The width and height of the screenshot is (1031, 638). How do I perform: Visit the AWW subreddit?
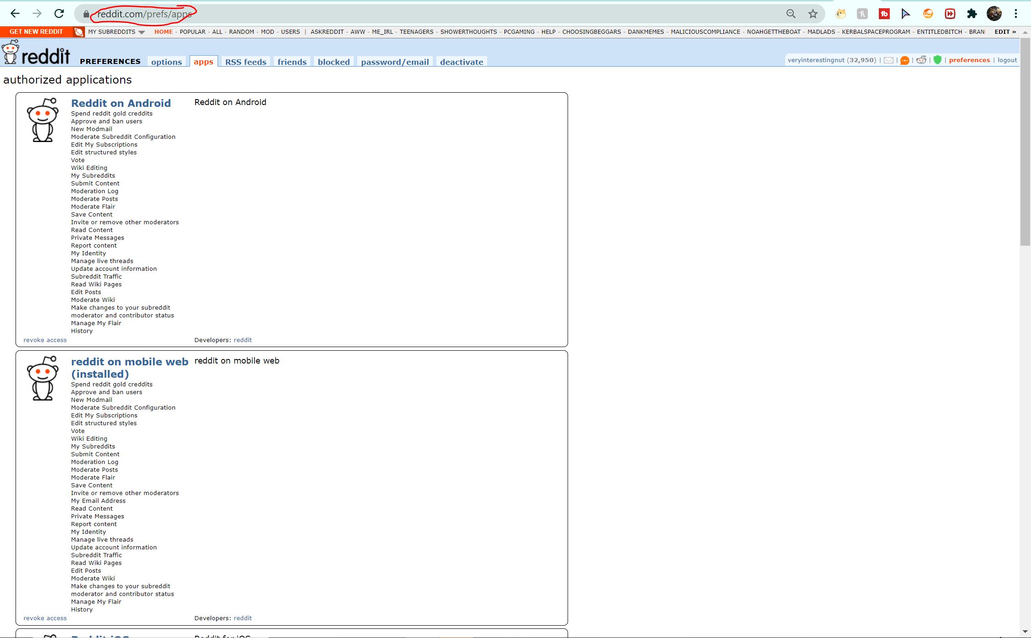[358, 32]
